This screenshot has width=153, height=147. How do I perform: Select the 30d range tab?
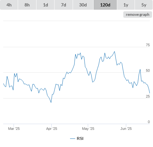point(83,5)
